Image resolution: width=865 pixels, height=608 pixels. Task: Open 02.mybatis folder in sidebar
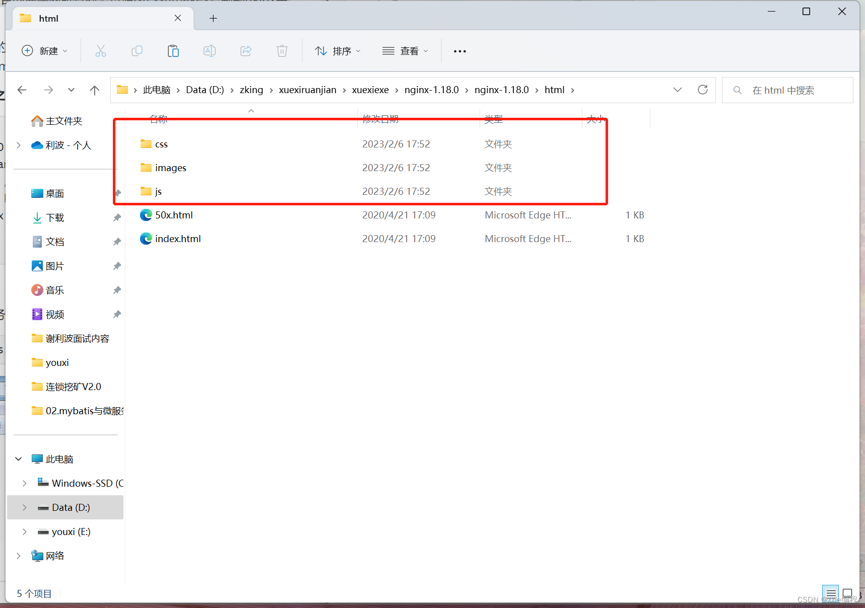pyautogui.click(x=77, y=411)
